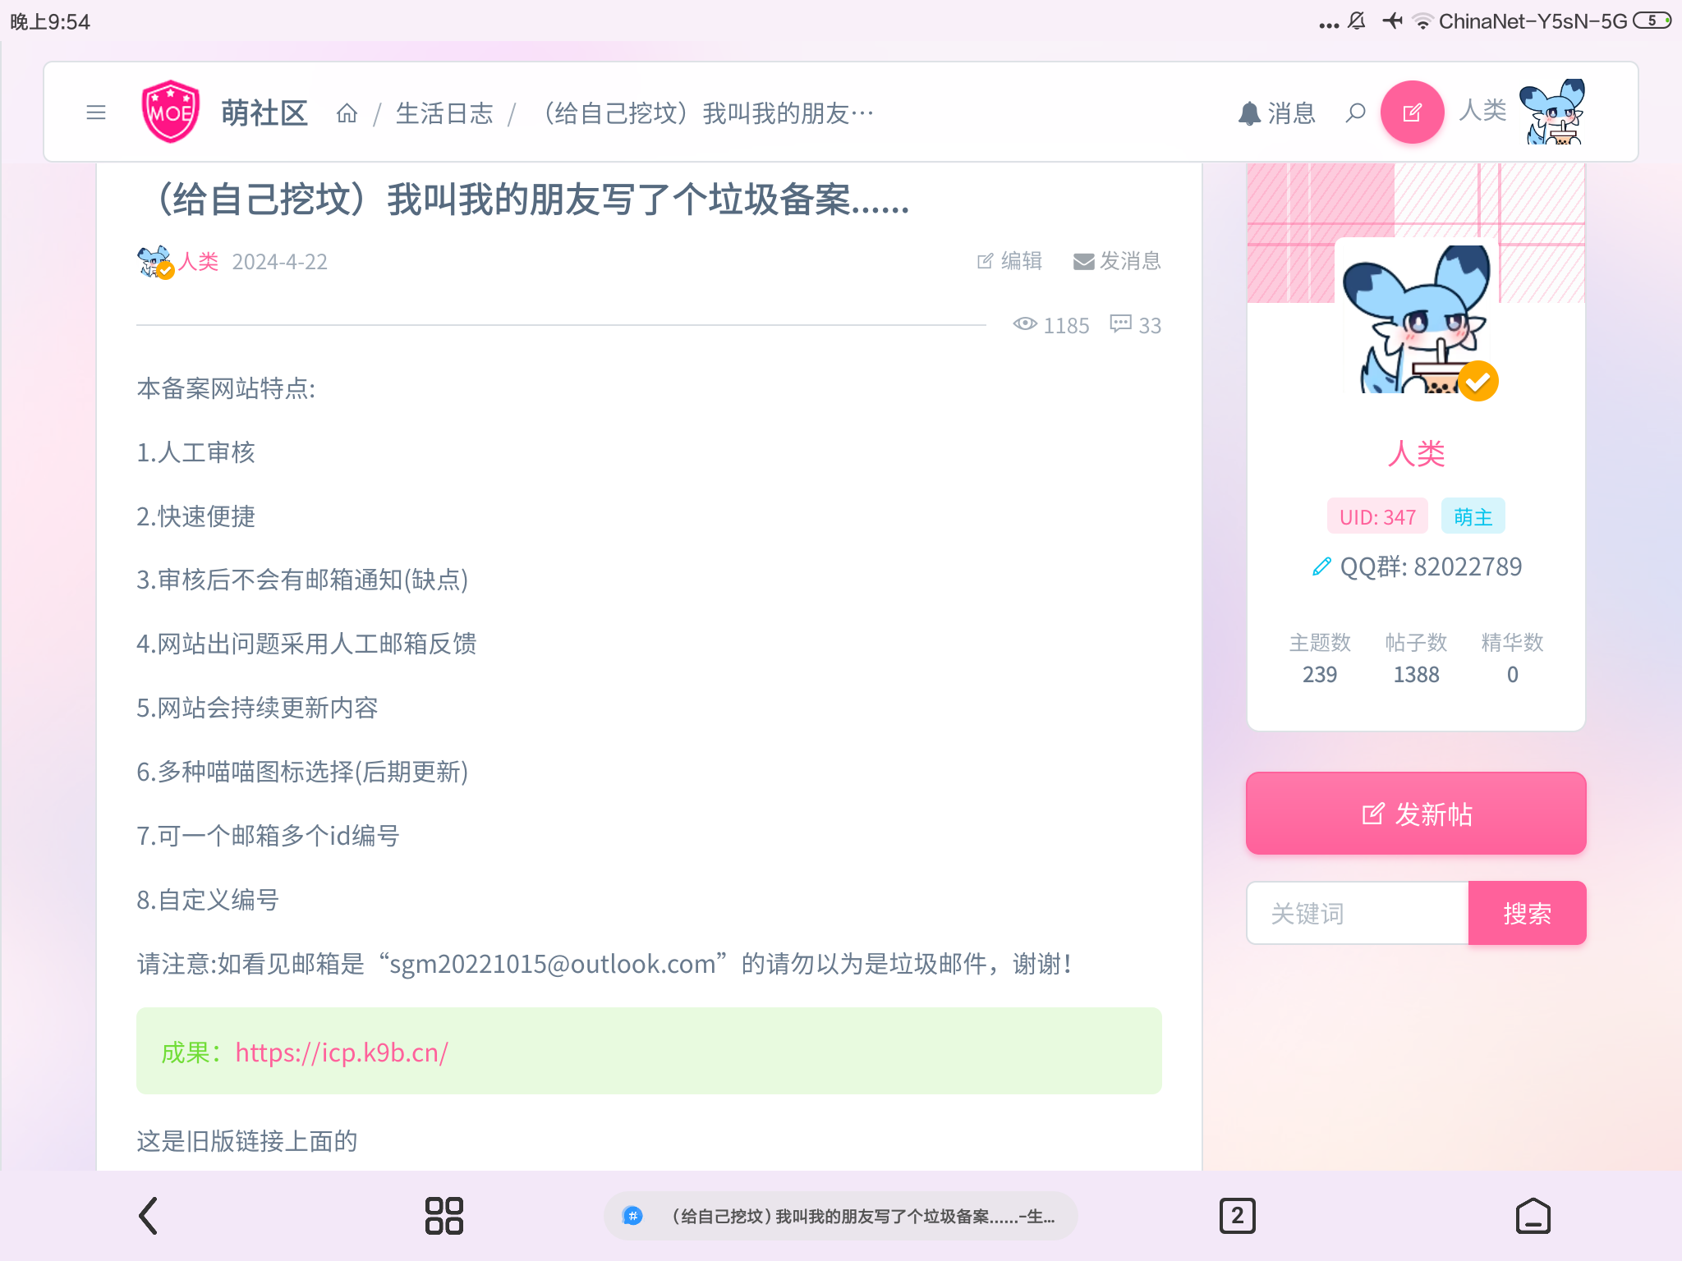1682x1261 pixels.
Task: Open the search magnifier icon
Action: pyautogui.click(x=1356, y=112)
